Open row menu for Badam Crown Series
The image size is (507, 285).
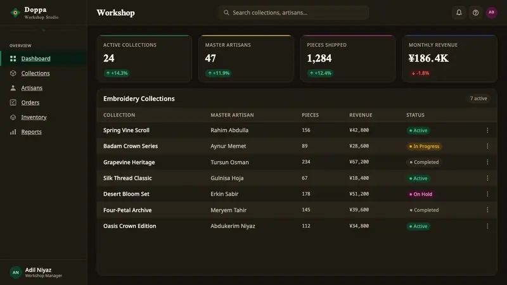point(487,146)
